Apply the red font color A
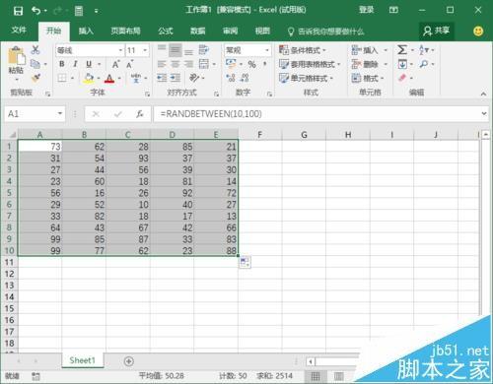Image resolution: width=493 pixels, height=384 pixels. 109,78
